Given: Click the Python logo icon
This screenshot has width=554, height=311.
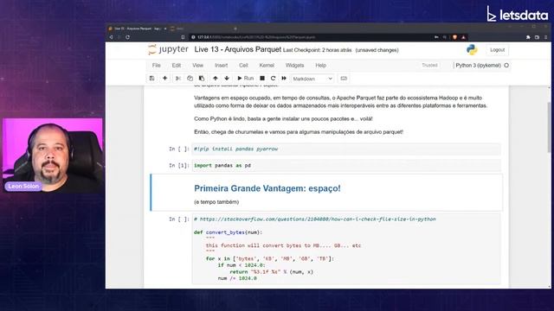Looking at the screenshot, I should tap(472, 50).
